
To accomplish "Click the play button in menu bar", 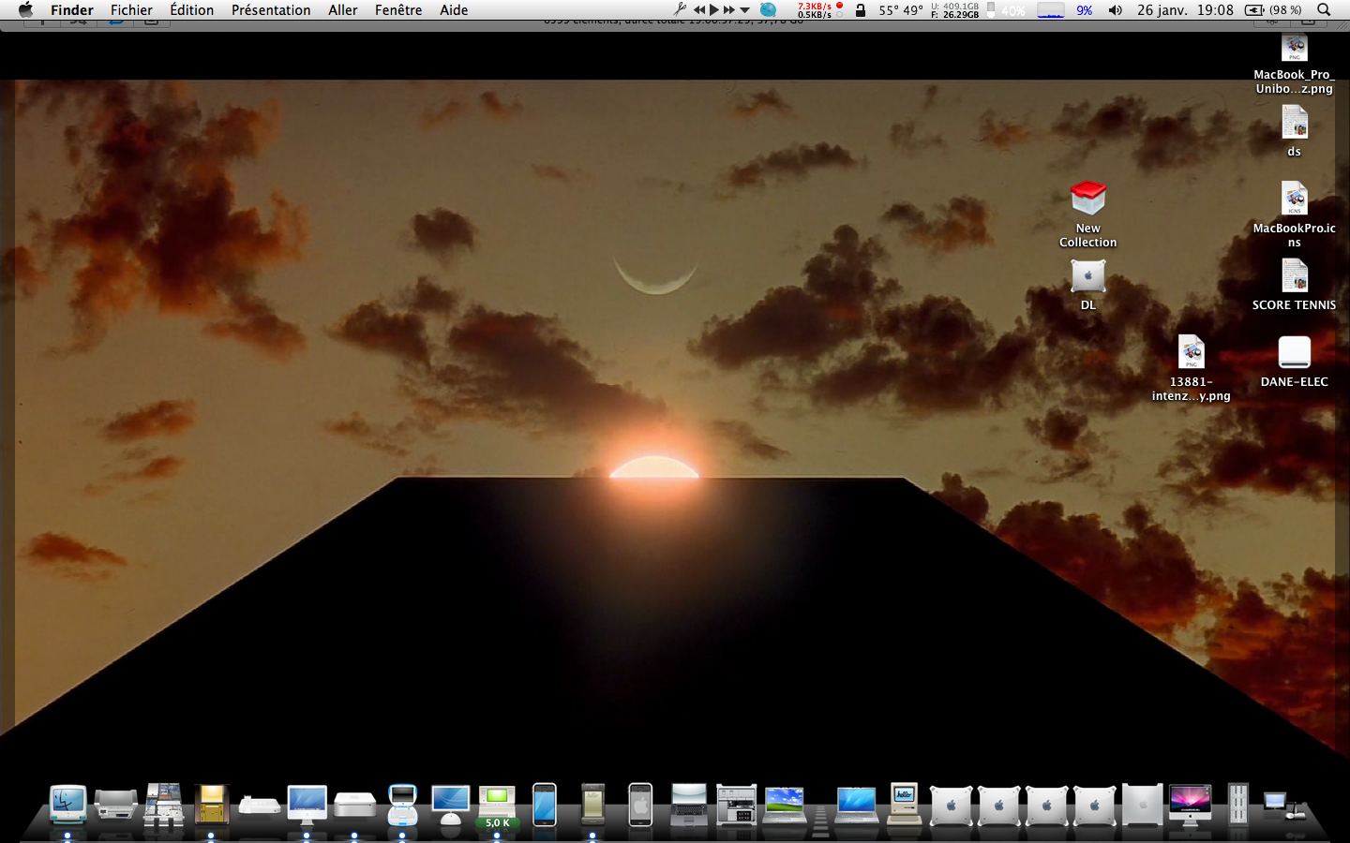I will [714, 9].
